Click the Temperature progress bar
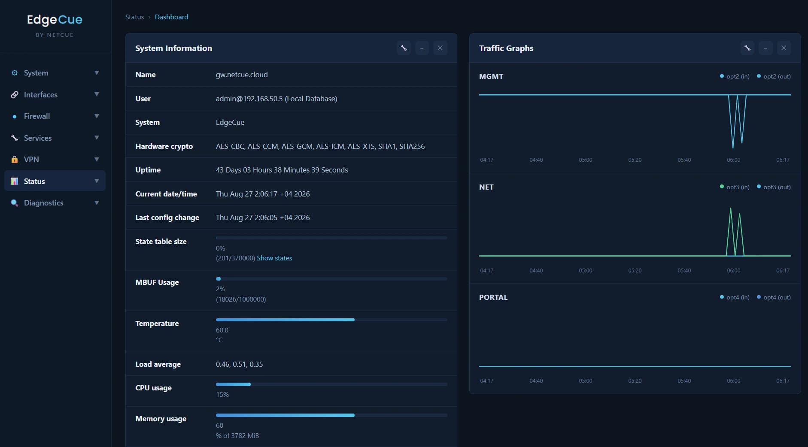The image size is (808, 447). click(x=331, y=320)
